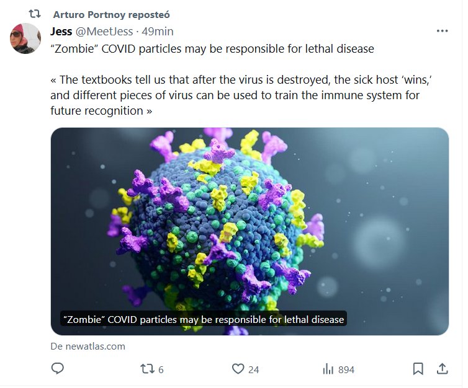The height and width of the screenshot is (388, 468).
Task: Click the @MeetJess handle
Action: 106,31
